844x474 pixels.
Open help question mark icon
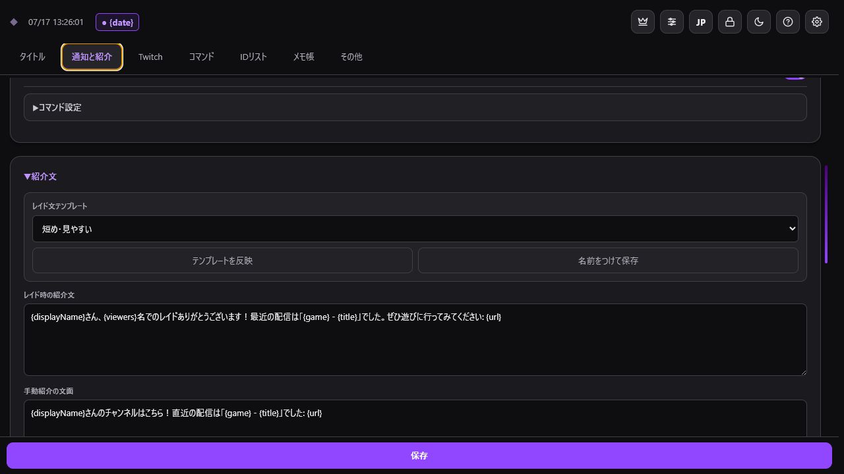(x=788, y=22)
